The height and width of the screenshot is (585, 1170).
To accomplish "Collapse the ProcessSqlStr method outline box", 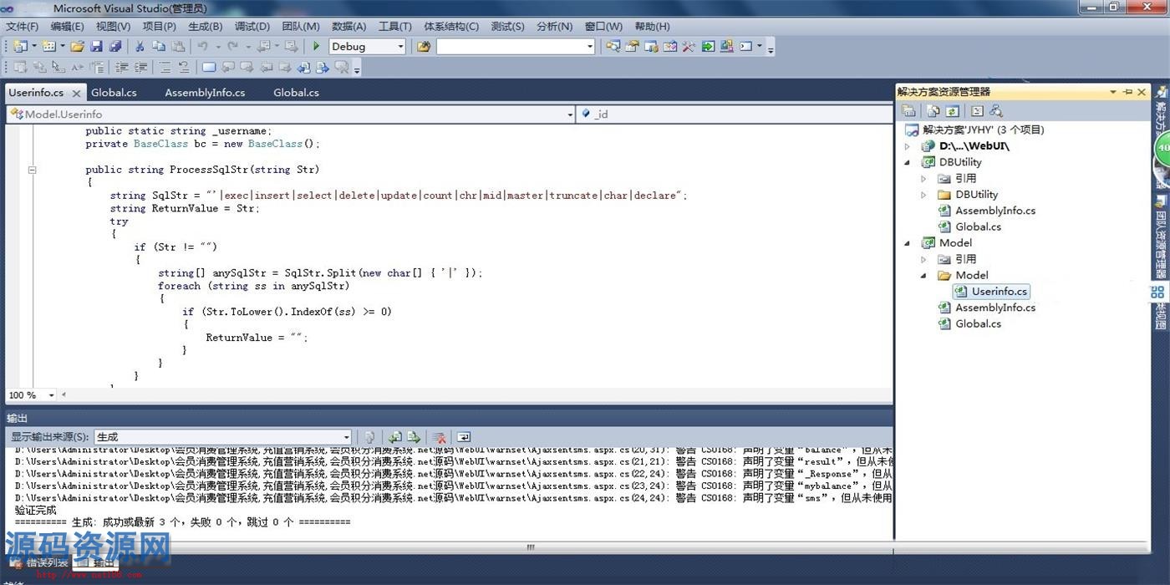I will 33,170.
